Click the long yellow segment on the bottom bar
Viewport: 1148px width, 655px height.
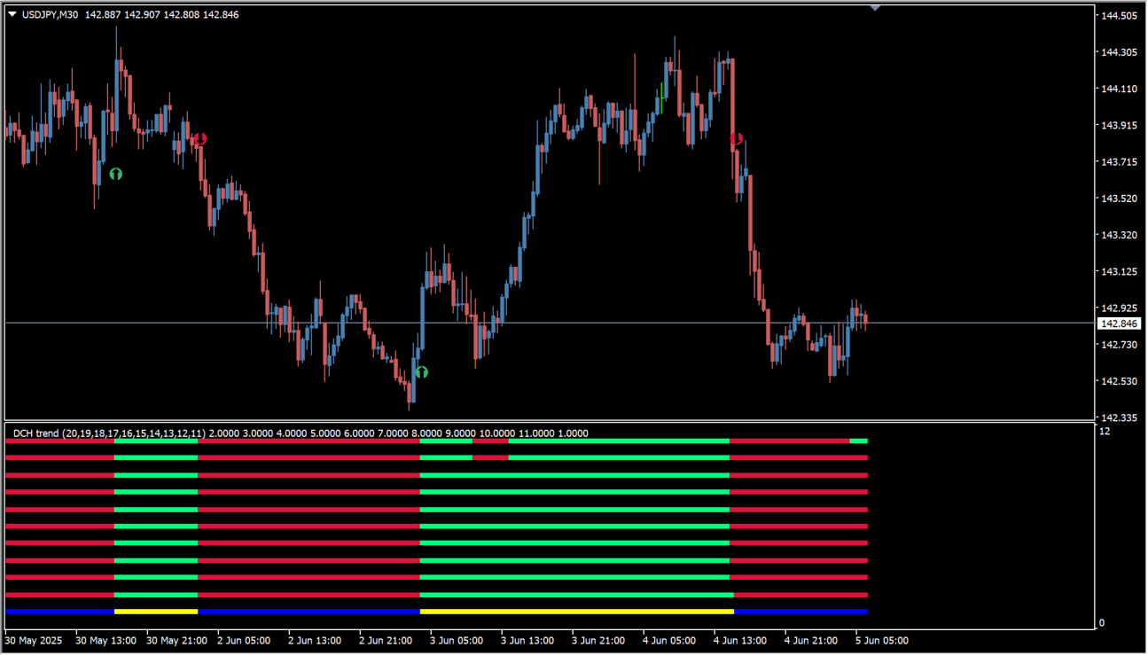pyautogui.click(x=576, y=612)
